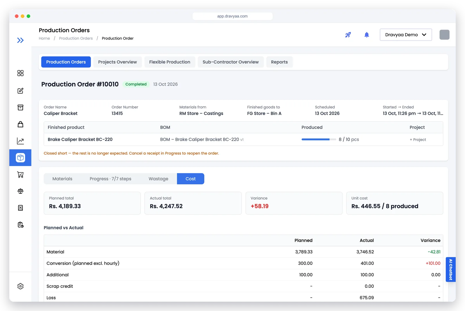This screenshot has width=465, height=311.
Task: Expand the sidebar with double-chevron icon
Action: [x=20, y=40]
